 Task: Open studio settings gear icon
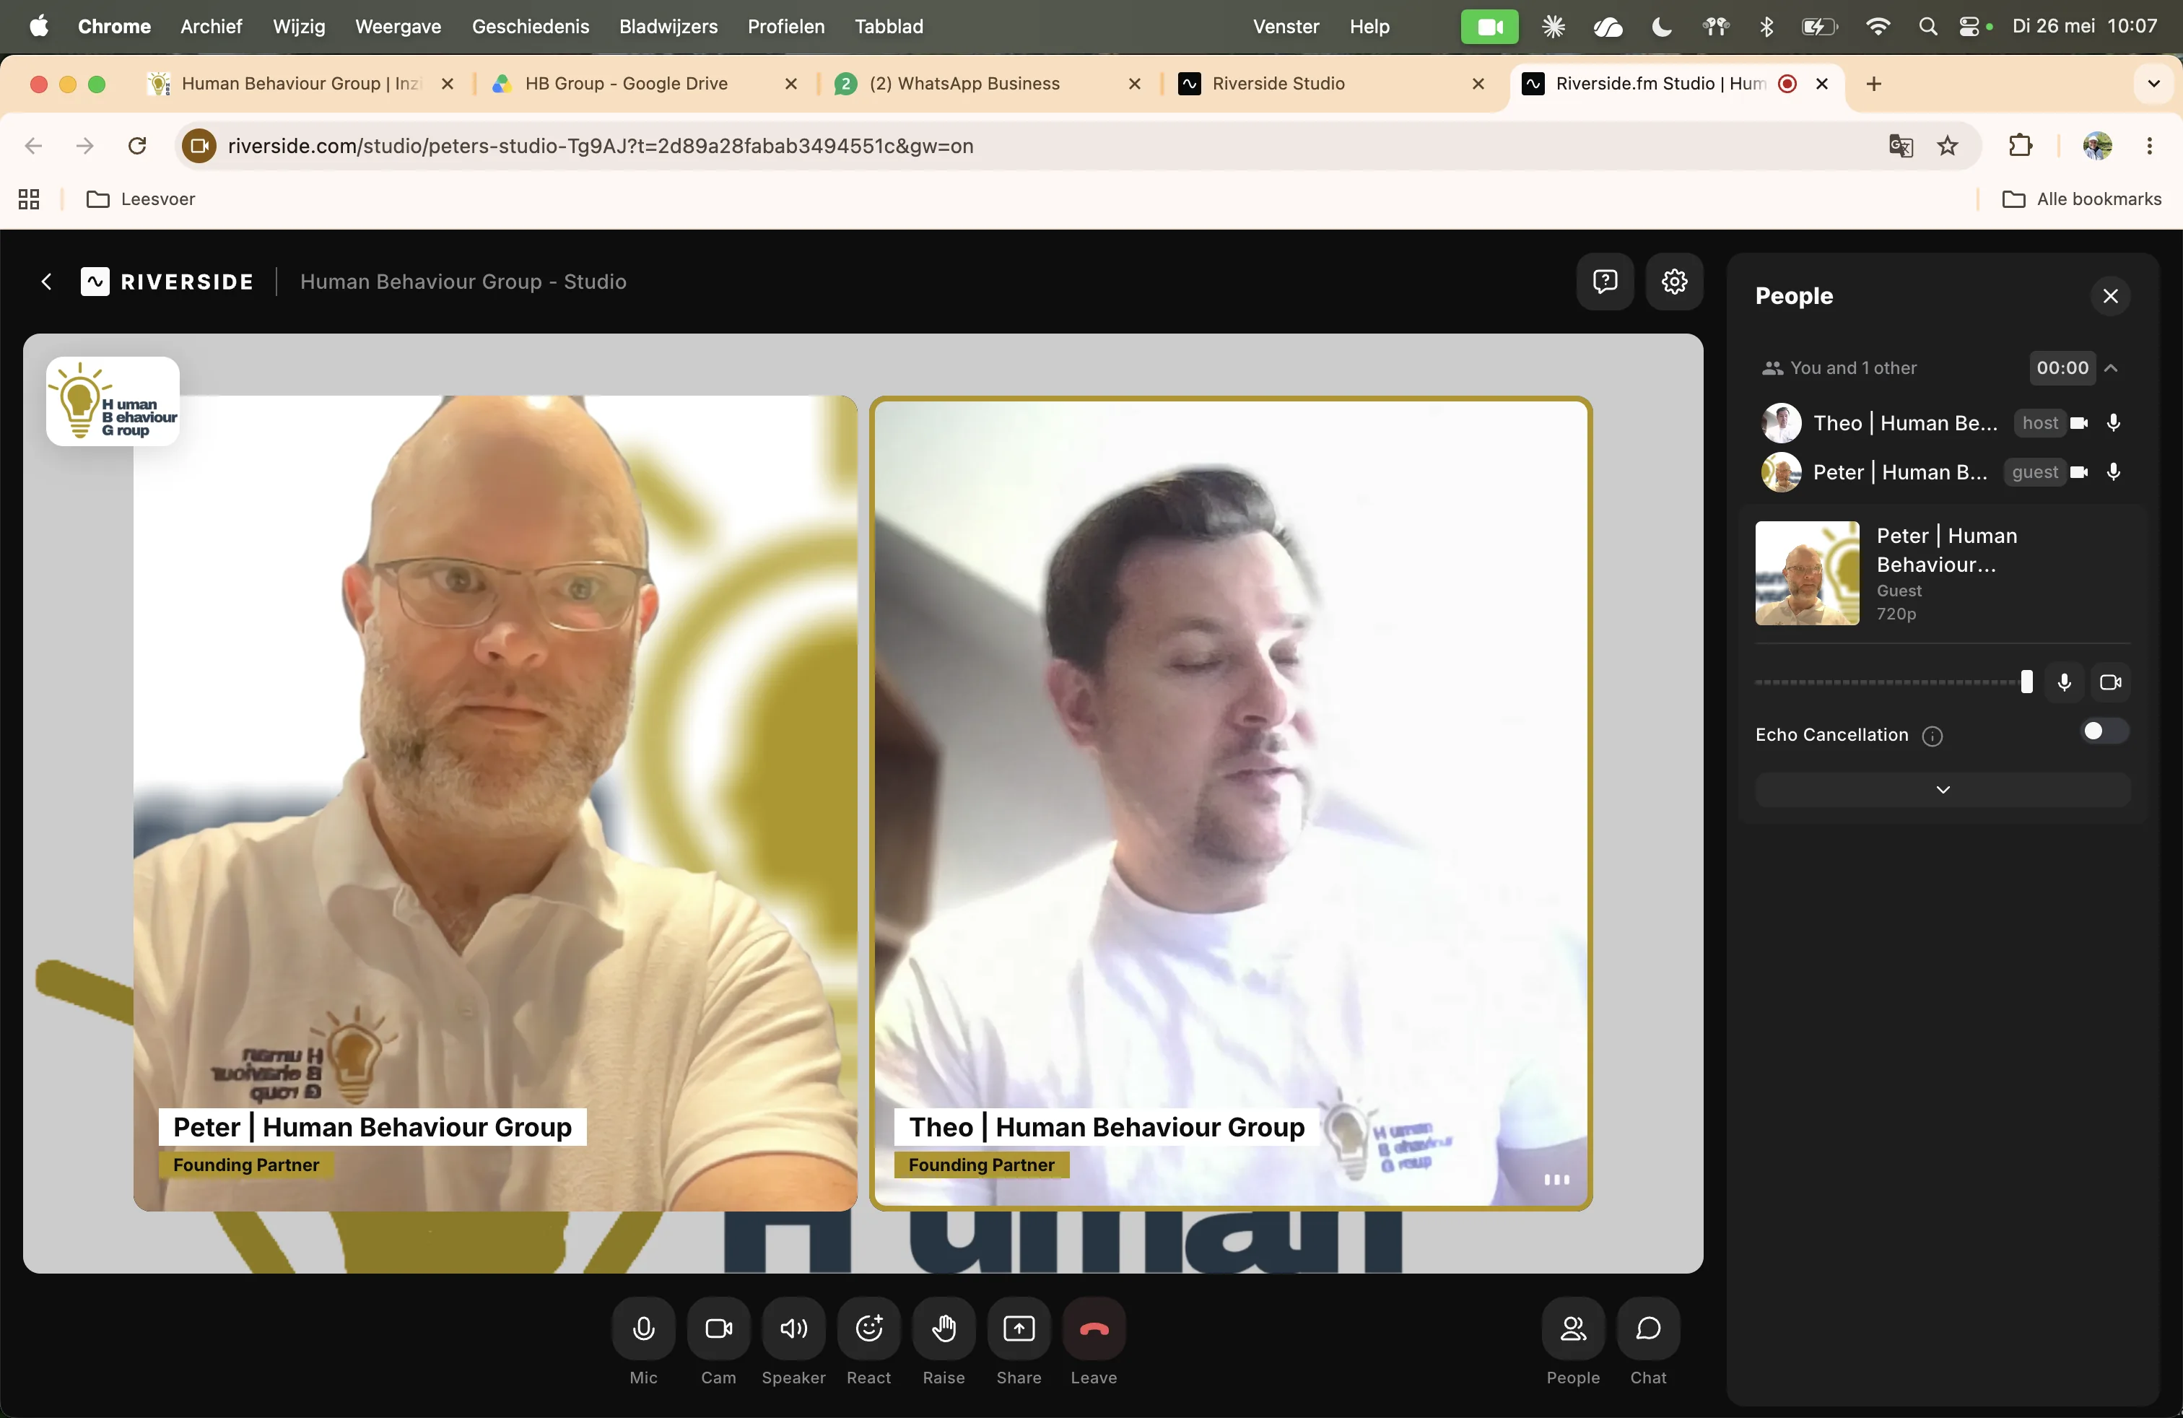click(1675, 282)
